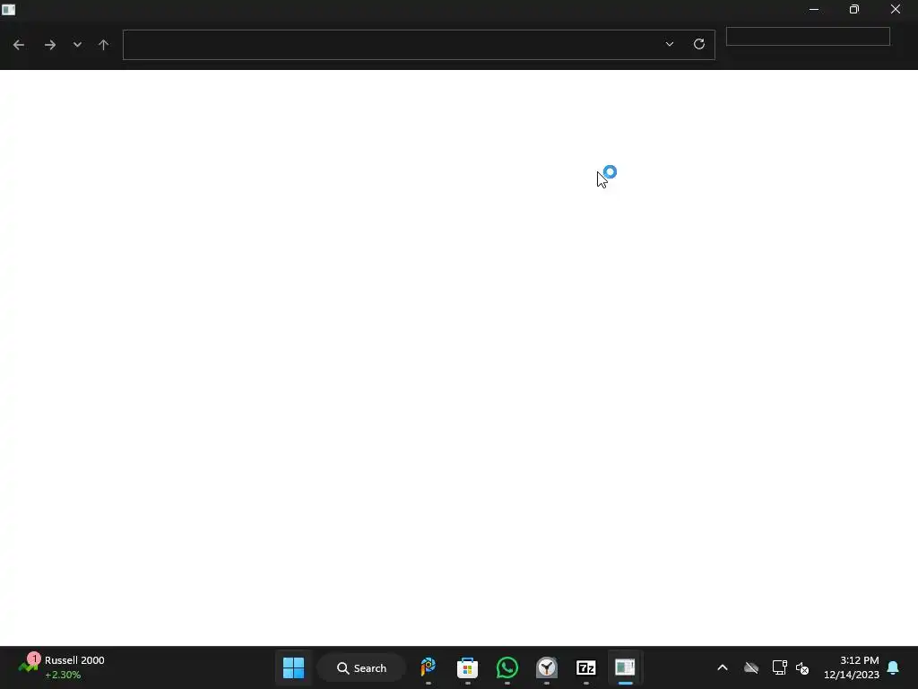The height and width of the screenshot is (689, 918).
Task: Open recent locations chevron beside forward arrow
Action: pos(77,45)
